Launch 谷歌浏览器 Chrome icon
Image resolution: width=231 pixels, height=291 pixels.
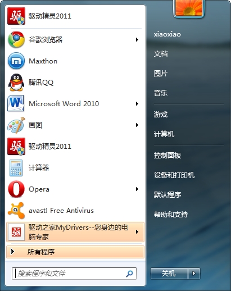pyautogui.click(x=16, y=39)
